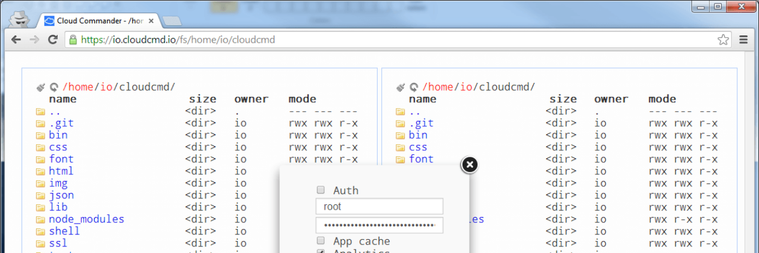The height and width of the screenshot is (253, 759).
Task: Click the io path link in left panel
Action: [107, 87]
